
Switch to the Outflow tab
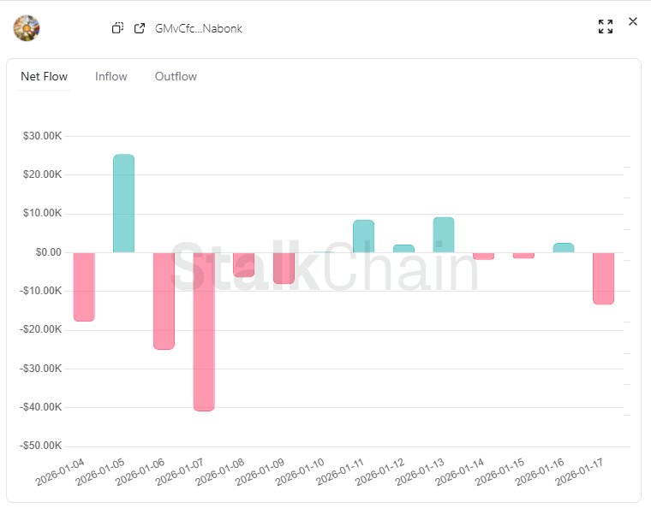[176, 77]
